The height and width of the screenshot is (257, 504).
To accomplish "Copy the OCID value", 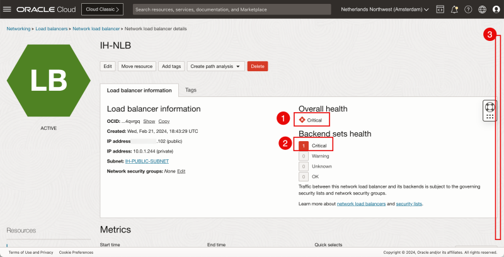I will pyautogui.click(x=164, y=121).
